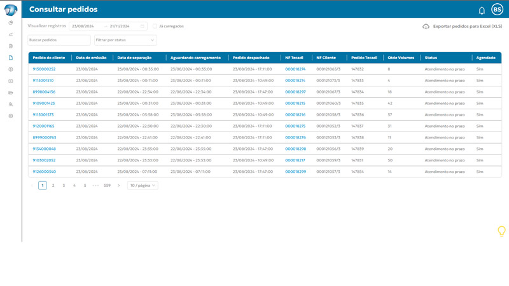Open the dollar coin icon in sidebar
The height and width of the screenshot is (286, 509).
[11, 69]
